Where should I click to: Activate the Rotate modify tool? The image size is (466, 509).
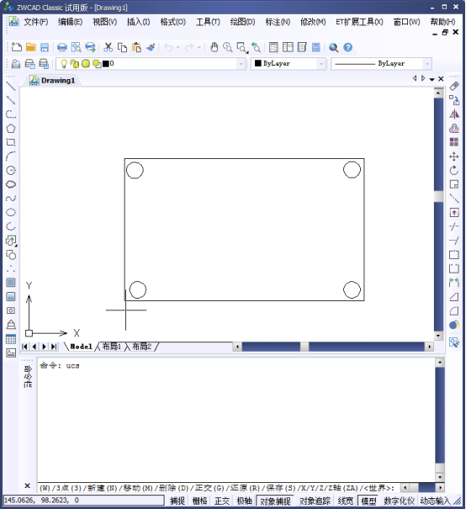454,171
